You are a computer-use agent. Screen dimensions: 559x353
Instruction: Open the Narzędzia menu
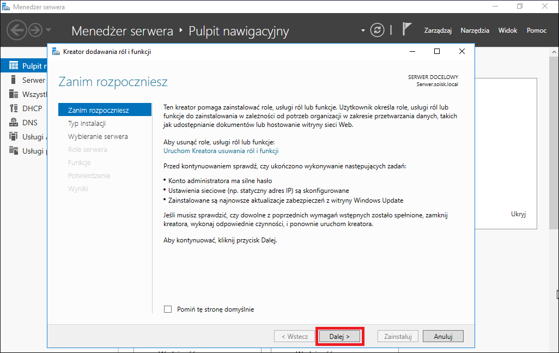475,31
